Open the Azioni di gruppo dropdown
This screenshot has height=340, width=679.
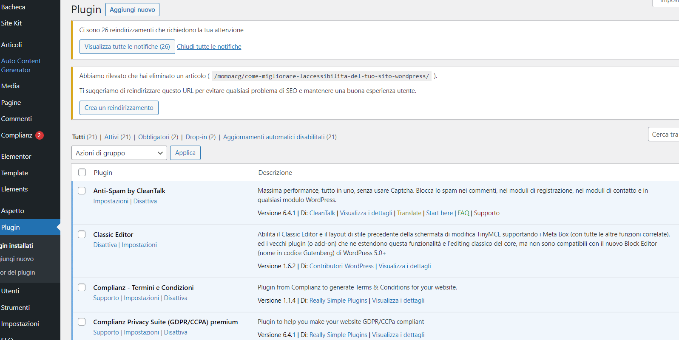(119, 153)
